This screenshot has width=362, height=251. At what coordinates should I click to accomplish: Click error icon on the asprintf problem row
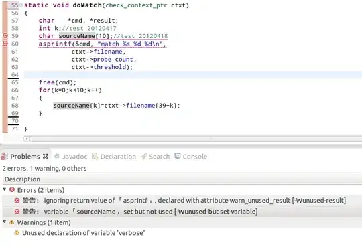(x=17, y=201)
